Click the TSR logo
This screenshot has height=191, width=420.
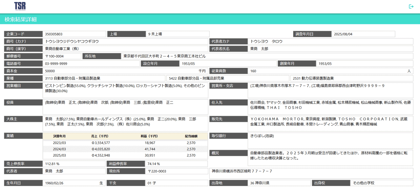[x=20, y=6]
